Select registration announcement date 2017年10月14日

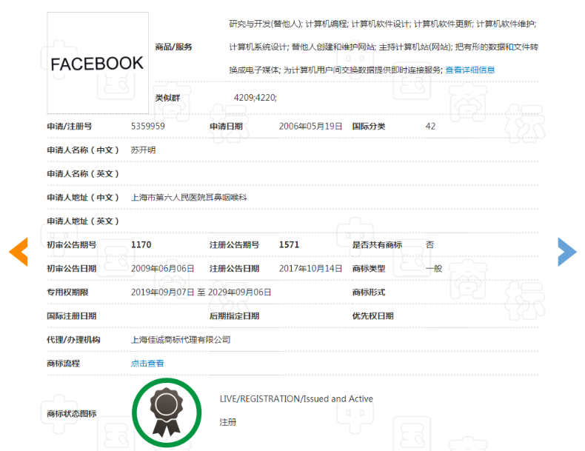pos(310,269)
